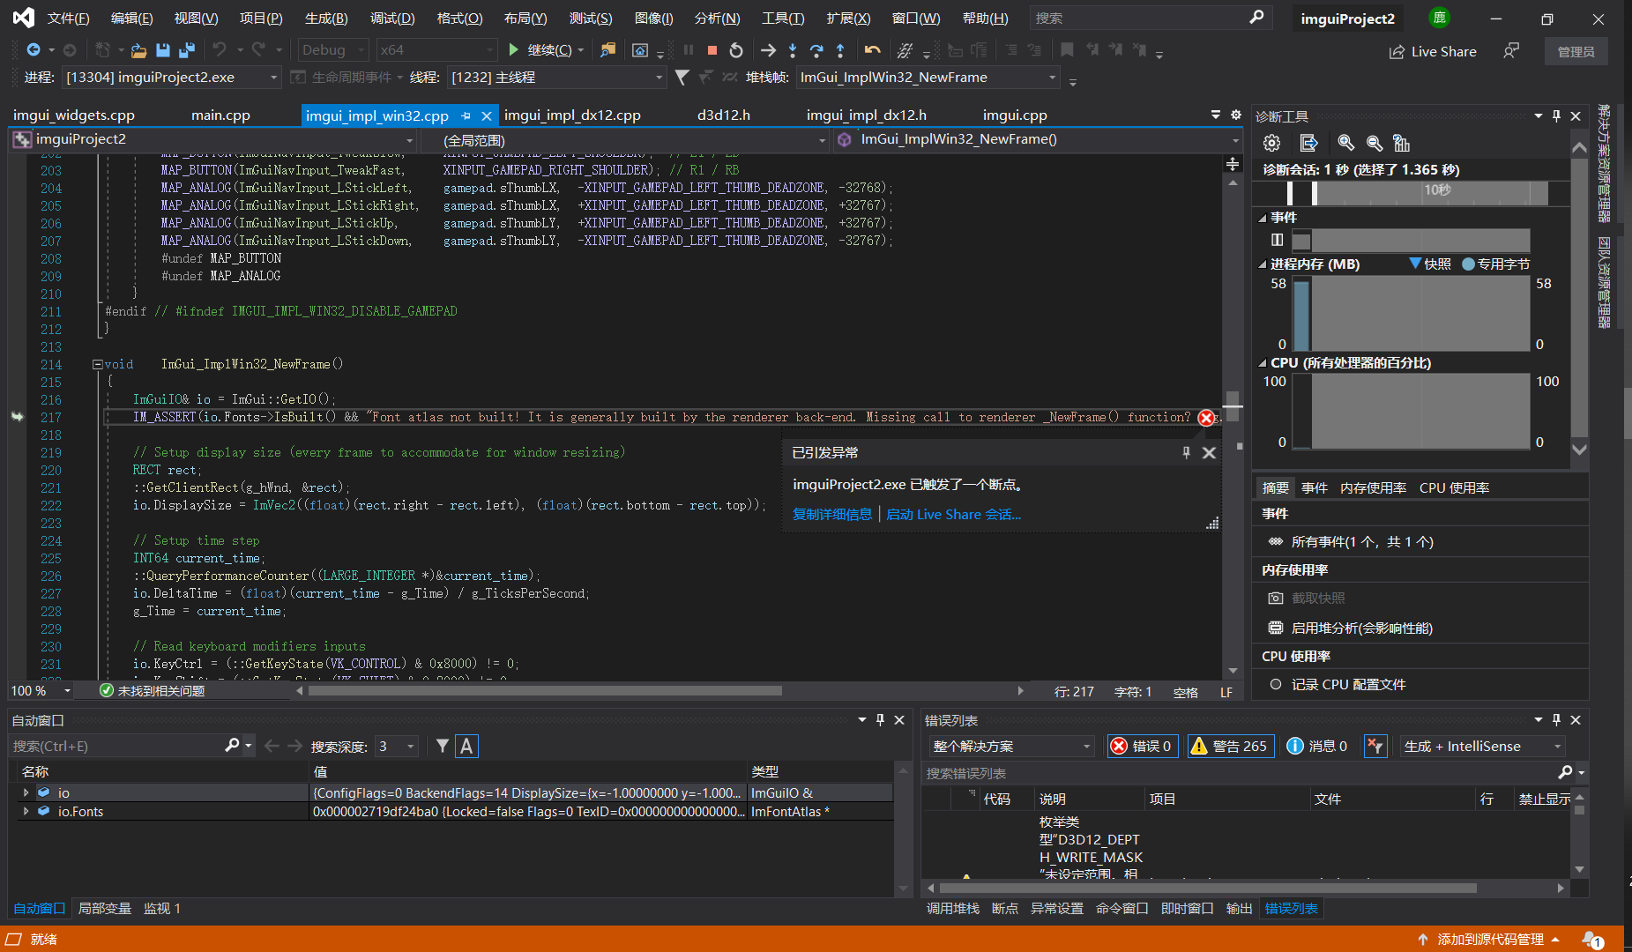Viewport: 1632px width, 952px height.
Task: Open the 调试(D) menu
Action: click(x=392, y=18)
